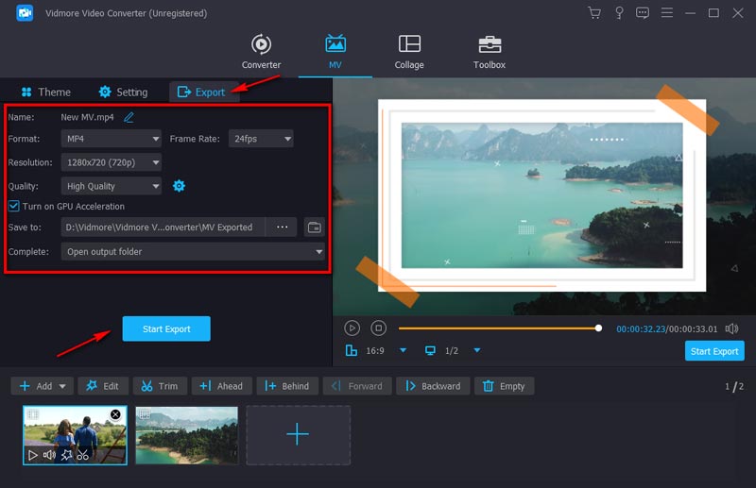Click the pencil icon to rename New MV.mp4
The image size is (756, 488).
(129, 117)
